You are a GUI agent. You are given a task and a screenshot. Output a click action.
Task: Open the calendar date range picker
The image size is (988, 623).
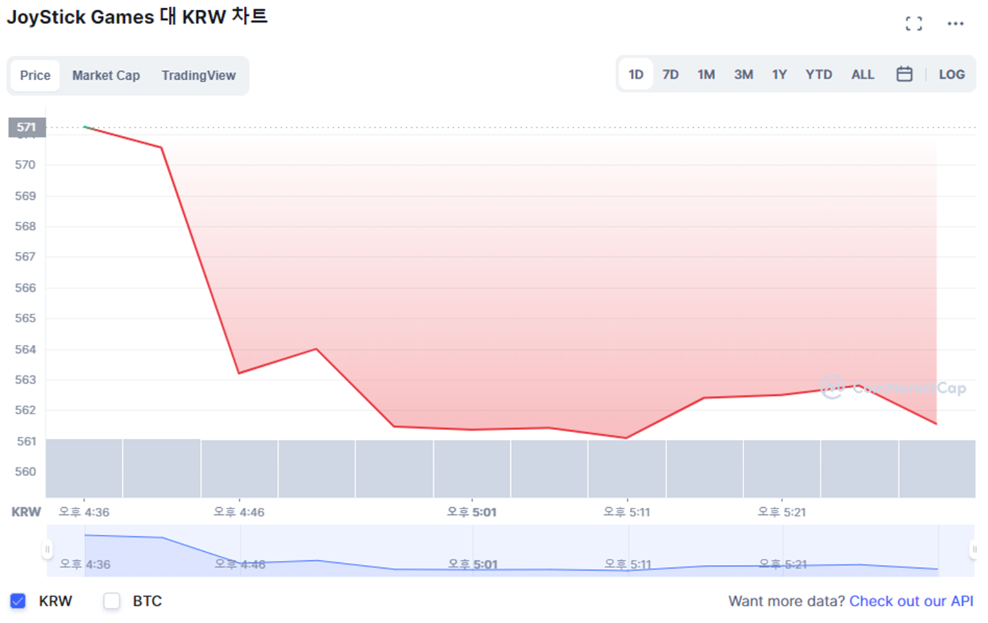click(x=905, y=74)
